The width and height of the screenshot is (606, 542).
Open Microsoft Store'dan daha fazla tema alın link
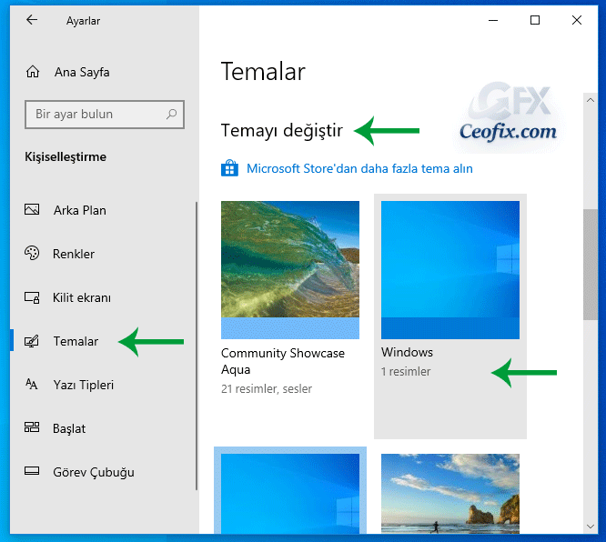pyautogui.click(x=359, y=168)
